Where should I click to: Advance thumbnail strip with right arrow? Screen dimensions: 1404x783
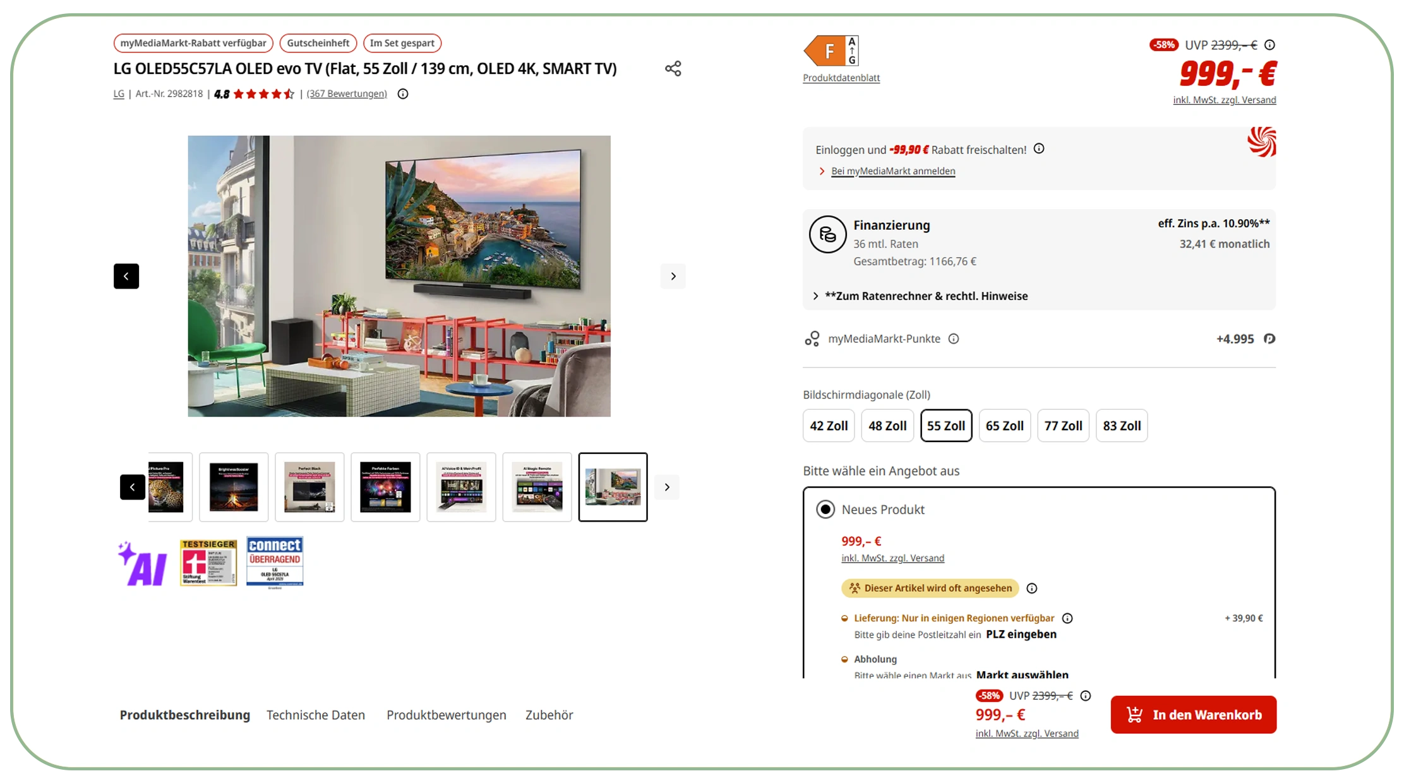coord(667,487)
